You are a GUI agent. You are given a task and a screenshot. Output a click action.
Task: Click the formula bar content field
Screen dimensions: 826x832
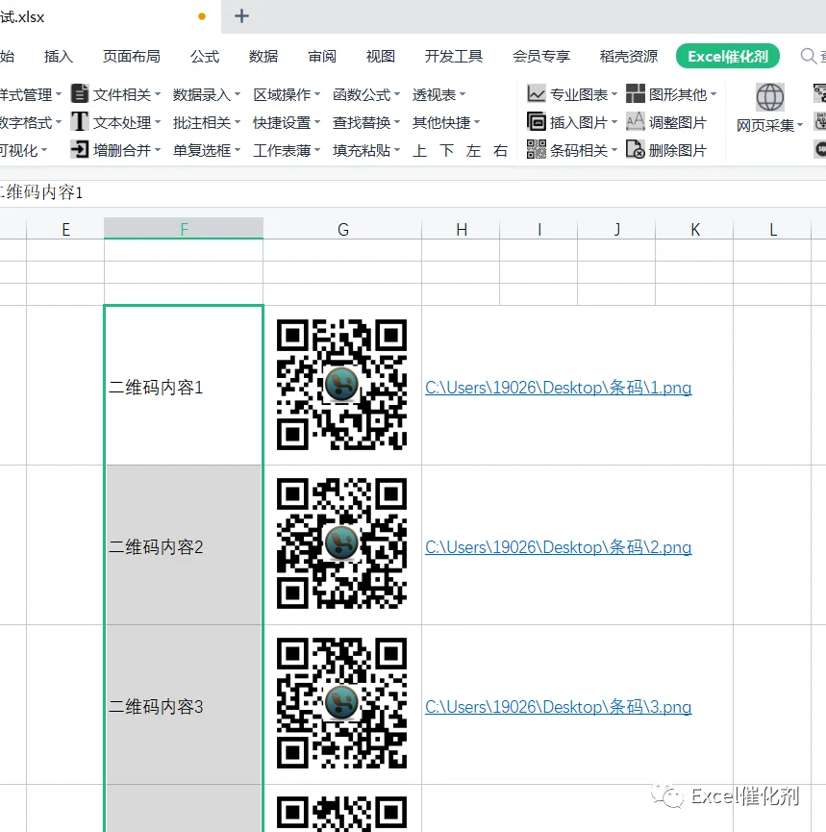(413, 192)
